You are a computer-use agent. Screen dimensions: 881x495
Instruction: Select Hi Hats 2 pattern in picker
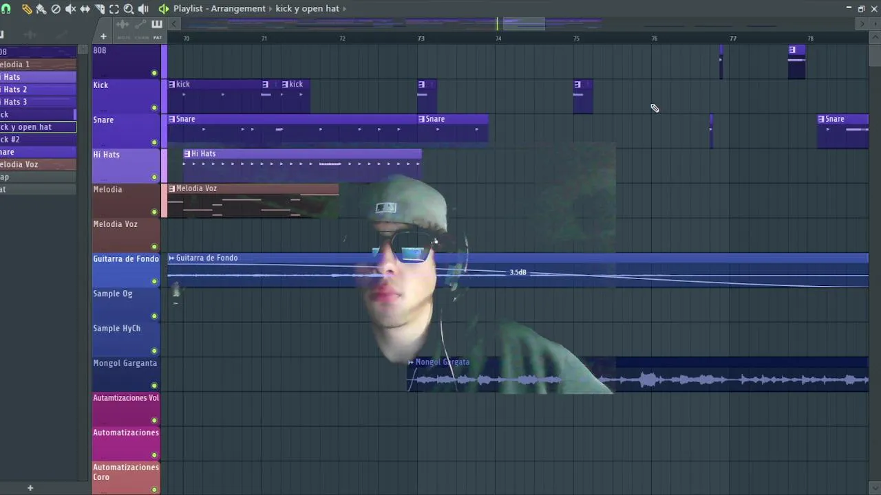[x=38, y=89]
